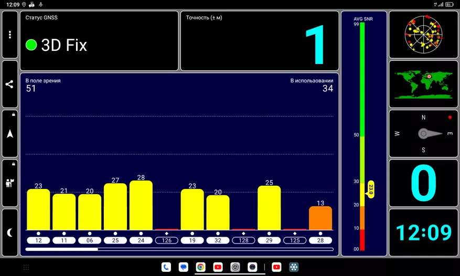Select satellite ID pill 06

click(x=90, y=240)
